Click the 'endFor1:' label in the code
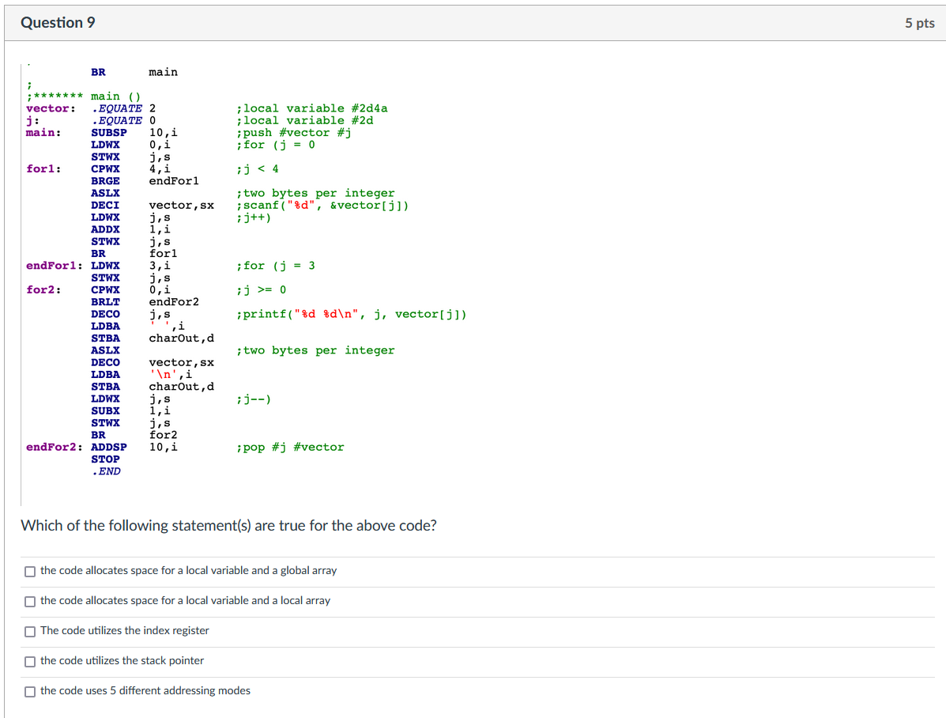This screenshot has width=946, height=718. [x=55, y=265]
